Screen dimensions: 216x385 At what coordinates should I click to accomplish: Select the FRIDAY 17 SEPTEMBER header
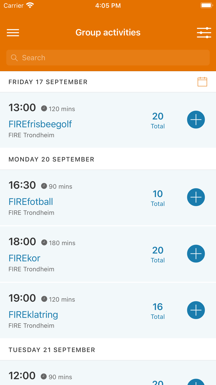point(48,82)
